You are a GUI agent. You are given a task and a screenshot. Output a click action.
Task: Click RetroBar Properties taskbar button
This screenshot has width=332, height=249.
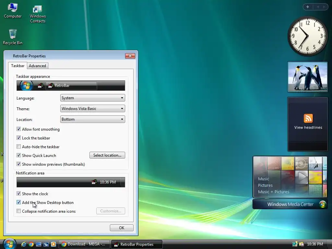(137, 244)
